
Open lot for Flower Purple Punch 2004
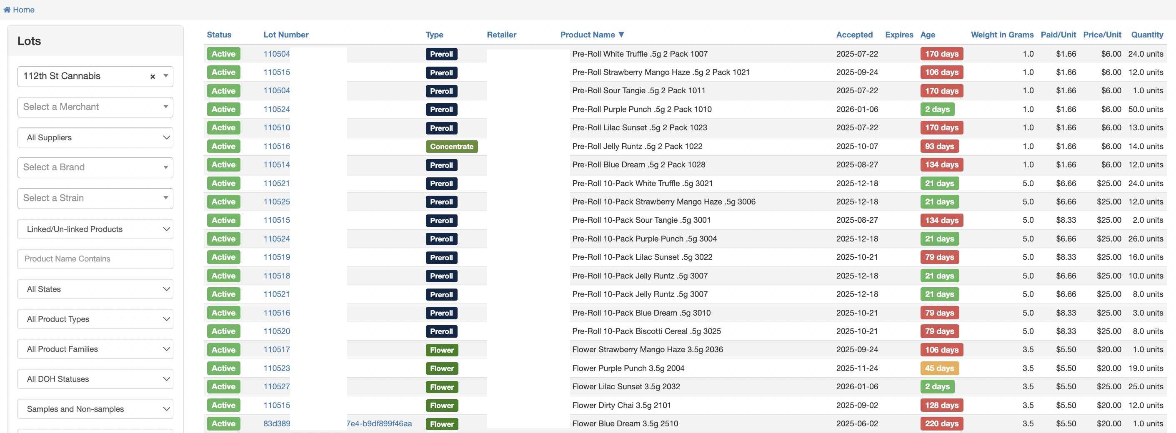coord(277,368)
